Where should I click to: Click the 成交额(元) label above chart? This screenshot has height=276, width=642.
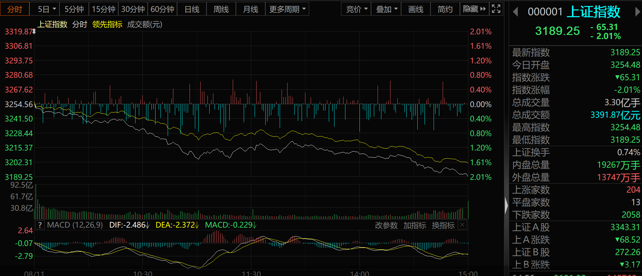(145, 24)
